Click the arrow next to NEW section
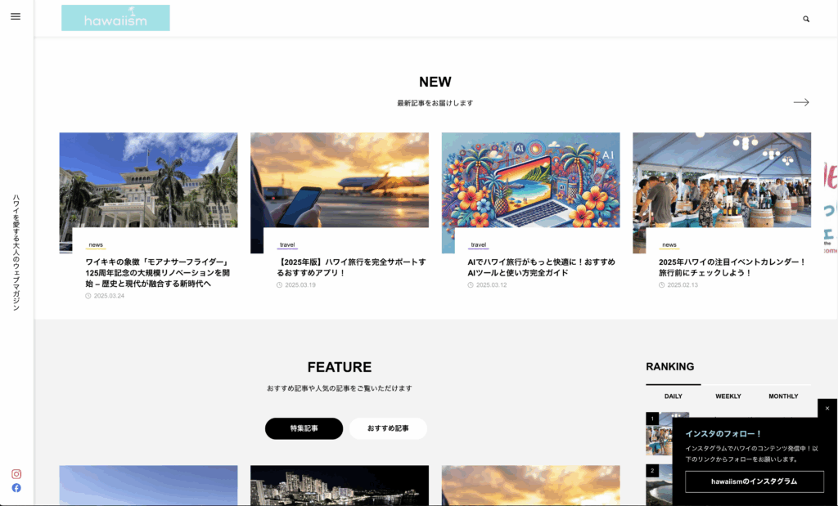Viewport: 838px width, 506px height. 801,102
